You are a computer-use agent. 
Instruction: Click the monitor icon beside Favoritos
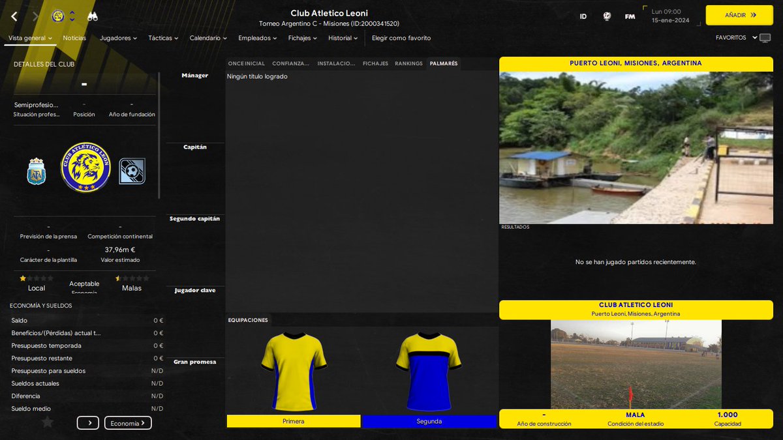(x=765, y=38)
